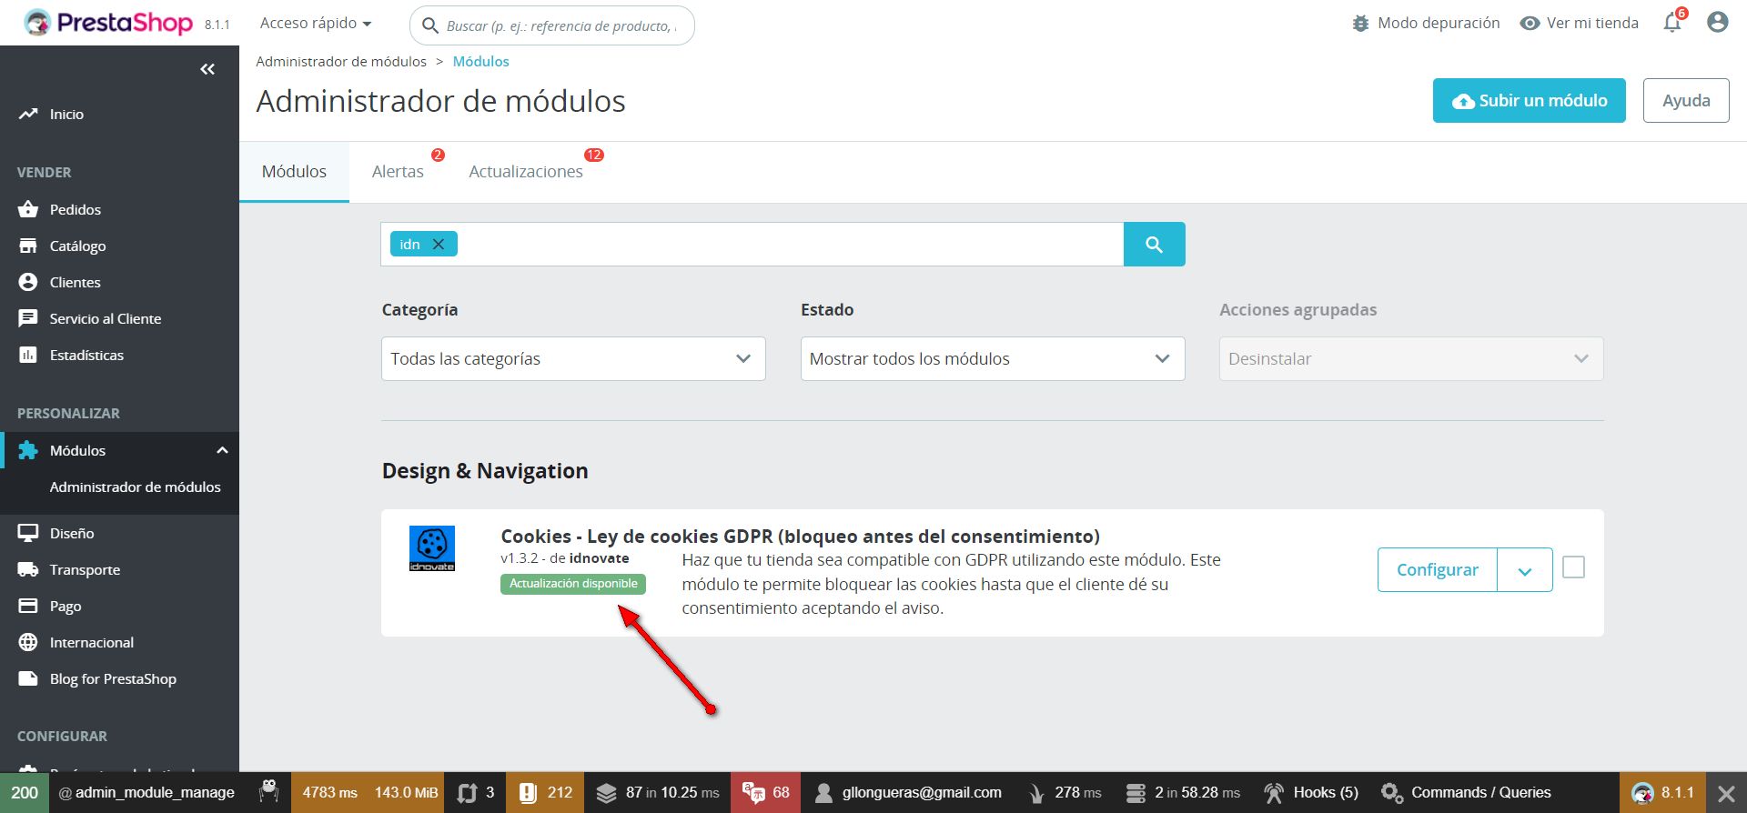
Task: Open Transporte in the sidebar
Action: pyautogui.click(x=85, y=569)
